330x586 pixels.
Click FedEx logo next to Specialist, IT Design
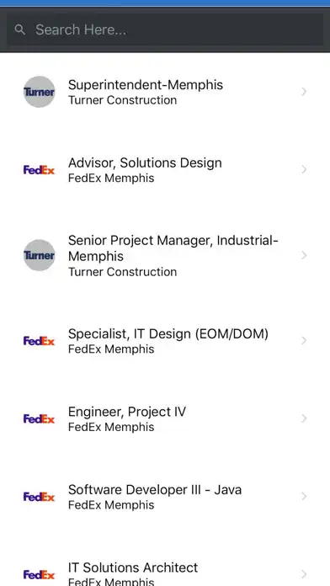pyautogui.click(x=39, y=341)
